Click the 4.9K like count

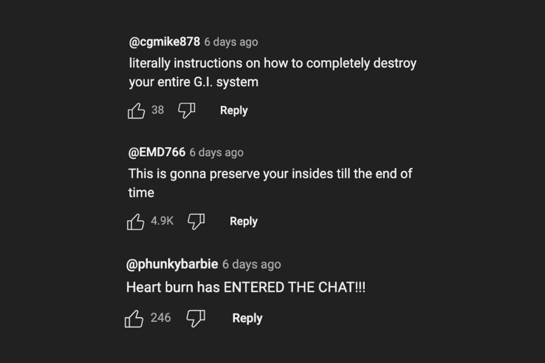(162, 221)
